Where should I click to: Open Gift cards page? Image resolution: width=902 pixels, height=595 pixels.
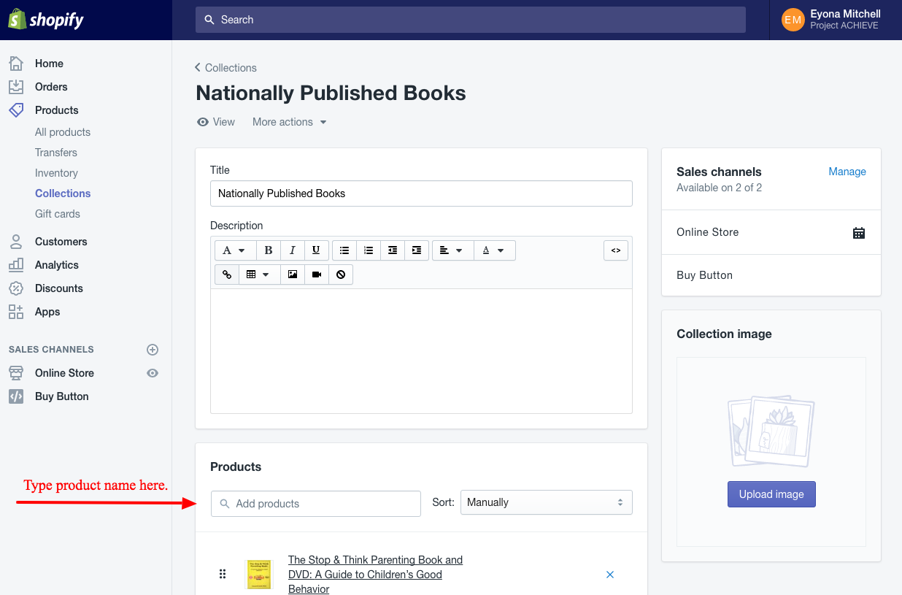tap(58, 214)
